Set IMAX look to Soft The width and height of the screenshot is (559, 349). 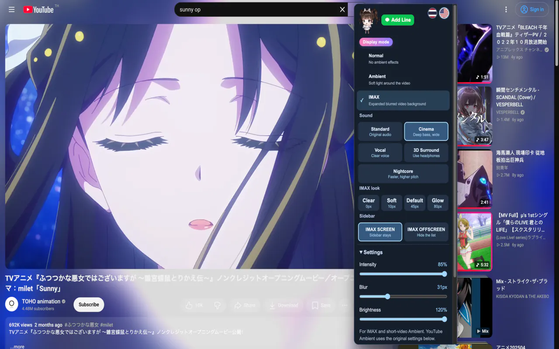pyautogui.click(x=392, y=203)
